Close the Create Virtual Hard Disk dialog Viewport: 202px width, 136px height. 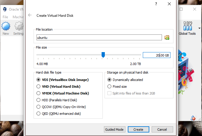click(169, 4)
